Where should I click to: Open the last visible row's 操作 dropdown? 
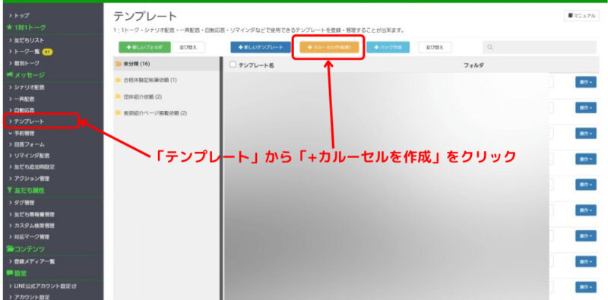click(585, 287)
